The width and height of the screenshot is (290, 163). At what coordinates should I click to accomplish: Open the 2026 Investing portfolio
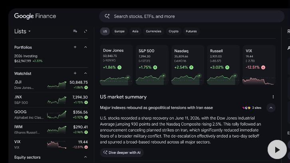click(x=51, y=58)
